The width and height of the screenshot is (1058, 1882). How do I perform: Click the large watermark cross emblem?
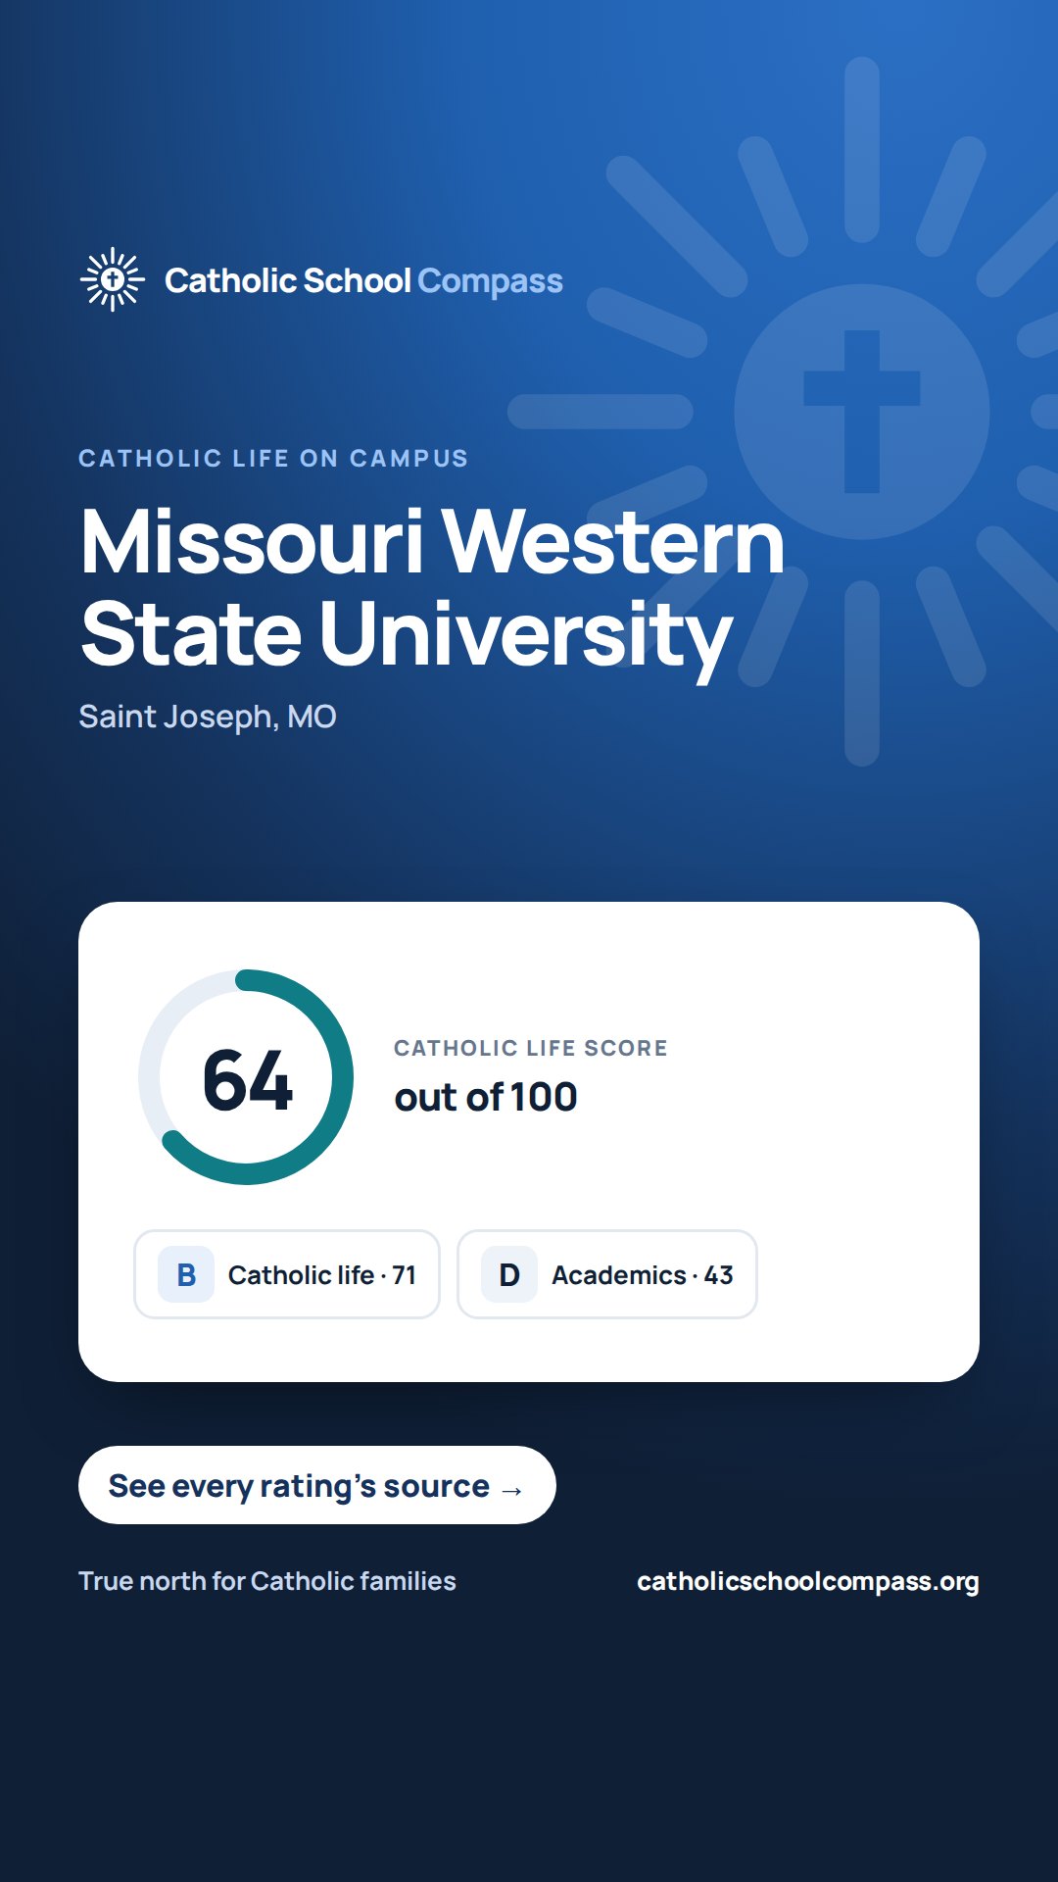click(x=861, y=411)
